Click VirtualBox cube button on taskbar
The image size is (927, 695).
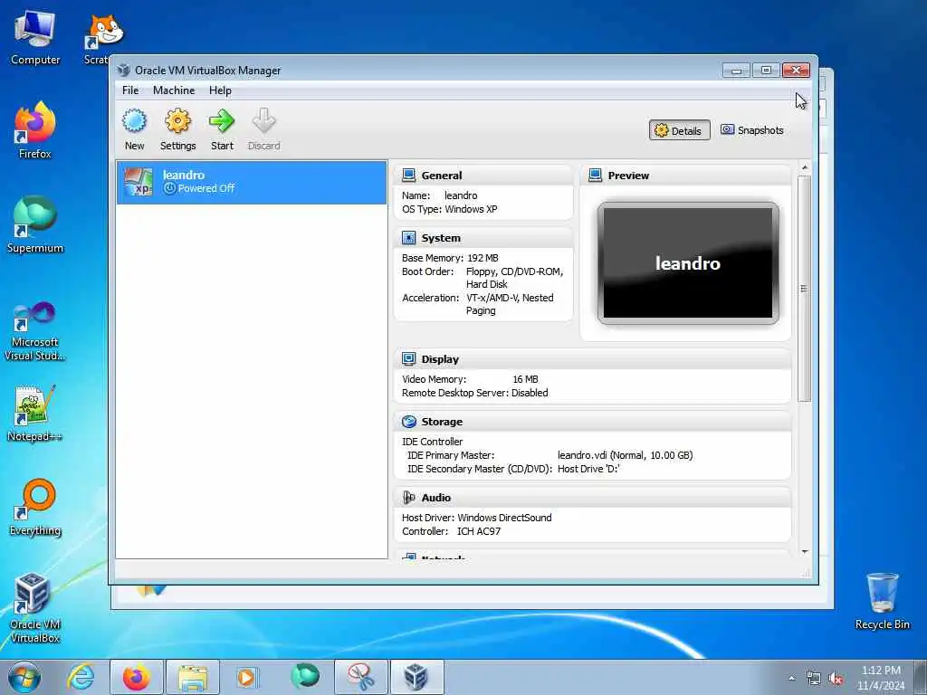[x=416, y=677]
